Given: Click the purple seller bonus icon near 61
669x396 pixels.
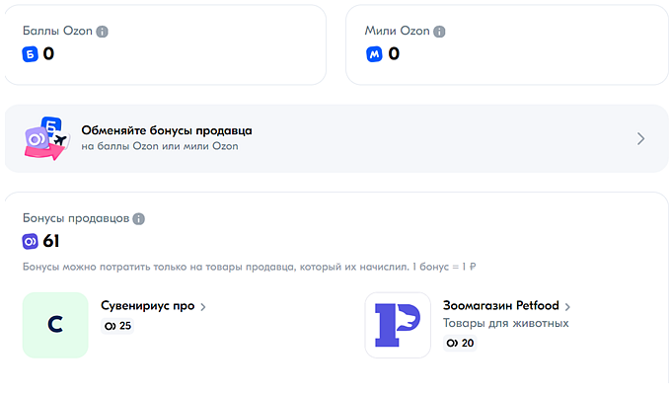Looking at the screenshot, I should 30,241.
